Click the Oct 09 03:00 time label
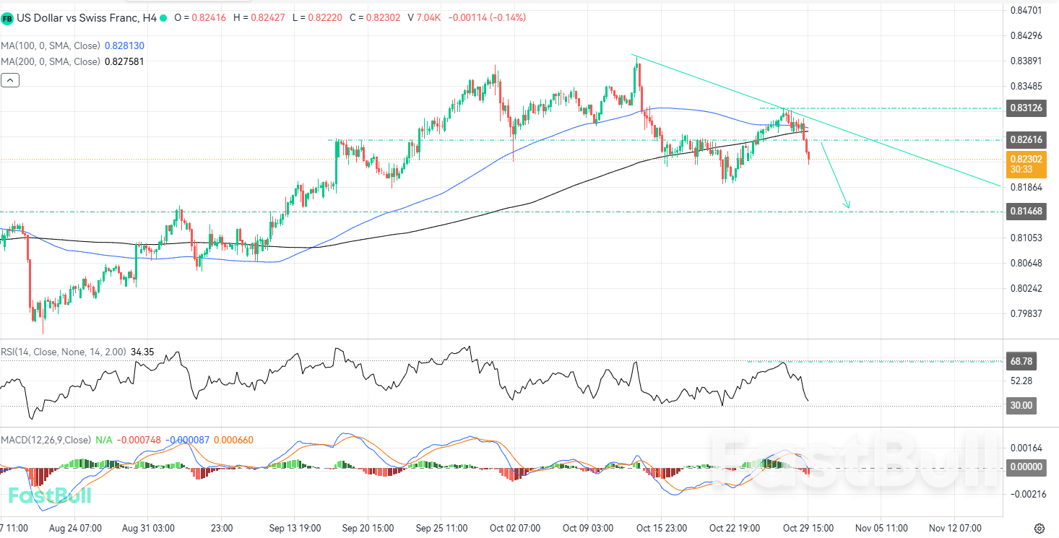Image resolution: width=1059 pixels, height=538 pixels. tap(588, 528)
